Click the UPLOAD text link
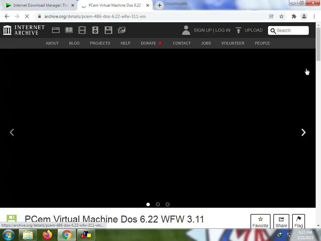Image resolution: width=321 pixels, height=241 pixels. tap(253, 30)
